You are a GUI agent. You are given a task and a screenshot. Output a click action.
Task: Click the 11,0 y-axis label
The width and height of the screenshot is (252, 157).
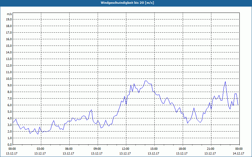[9, 72]
